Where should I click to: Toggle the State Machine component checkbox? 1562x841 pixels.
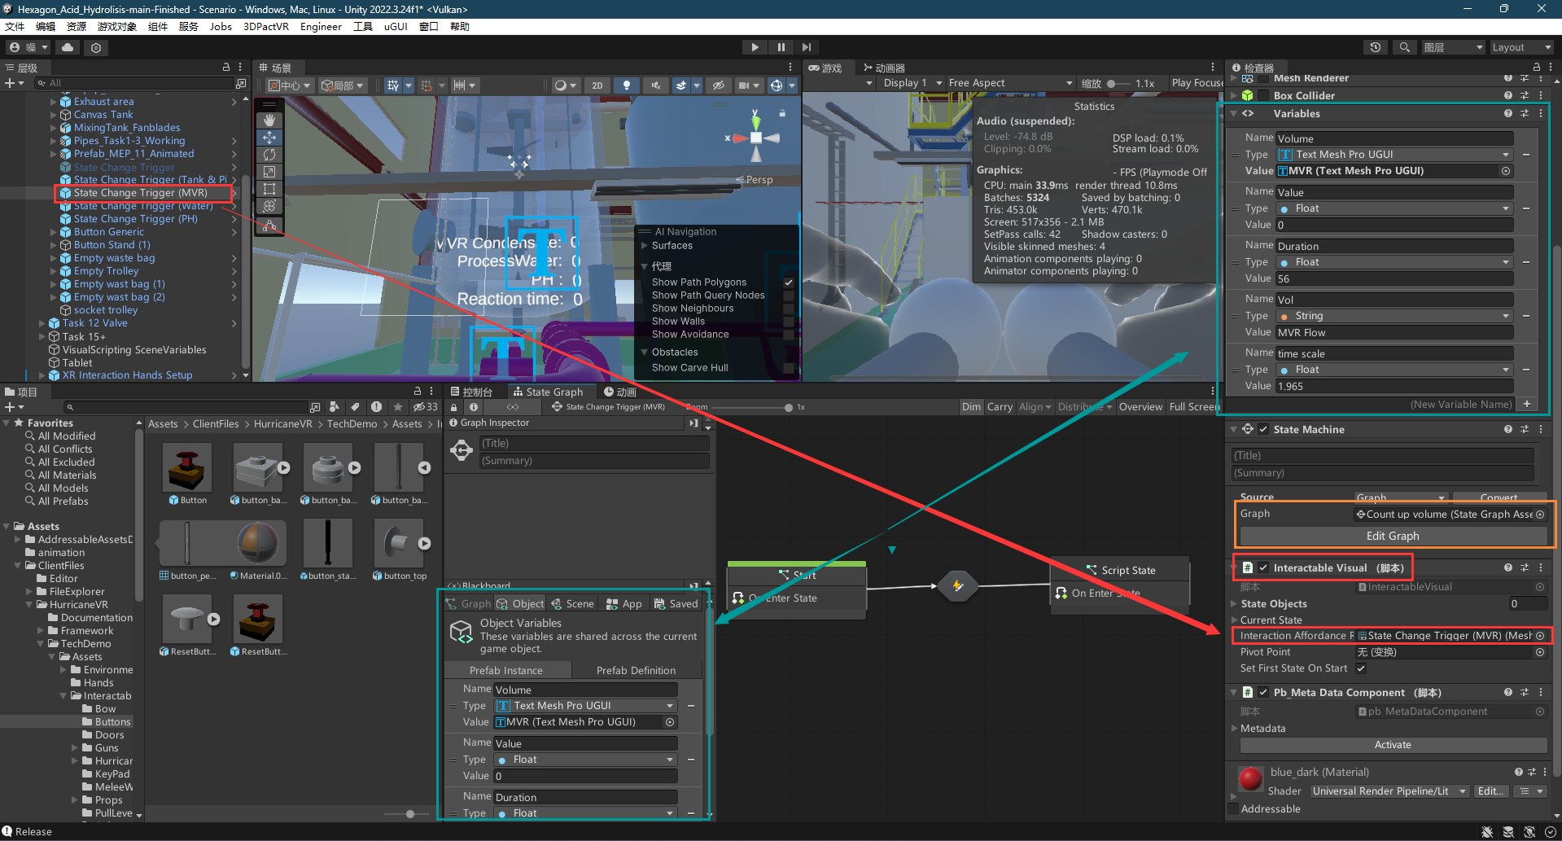[x=1263, y=430]
